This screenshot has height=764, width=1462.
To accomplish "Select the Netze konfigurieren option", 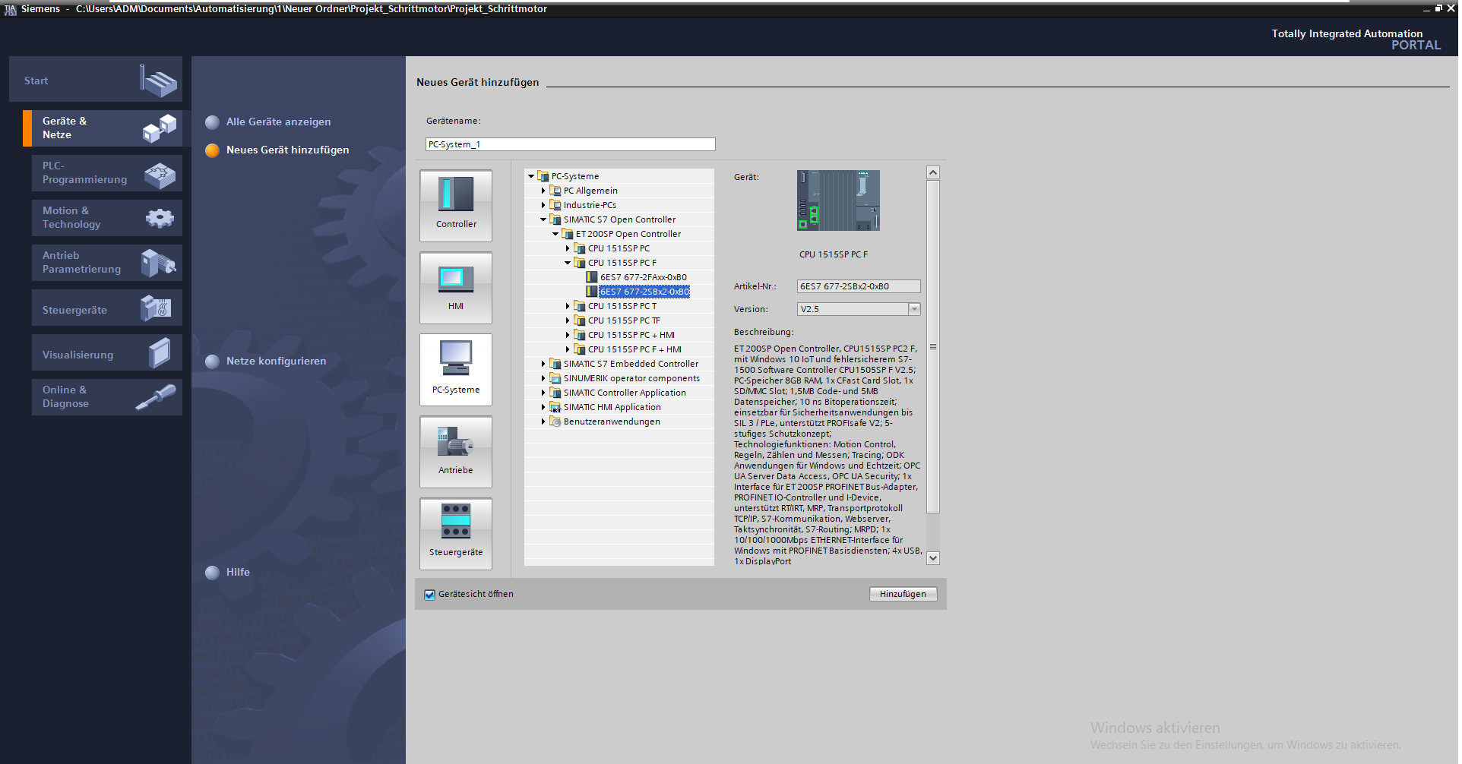I will point(276,361).
